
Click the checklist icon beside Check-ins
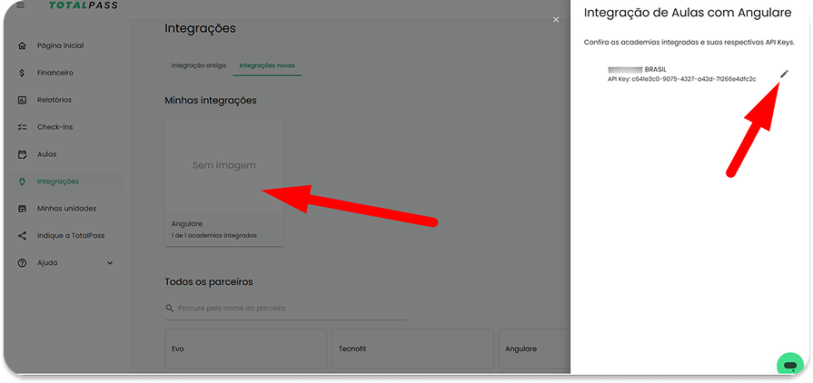click(x=22, y=127)
